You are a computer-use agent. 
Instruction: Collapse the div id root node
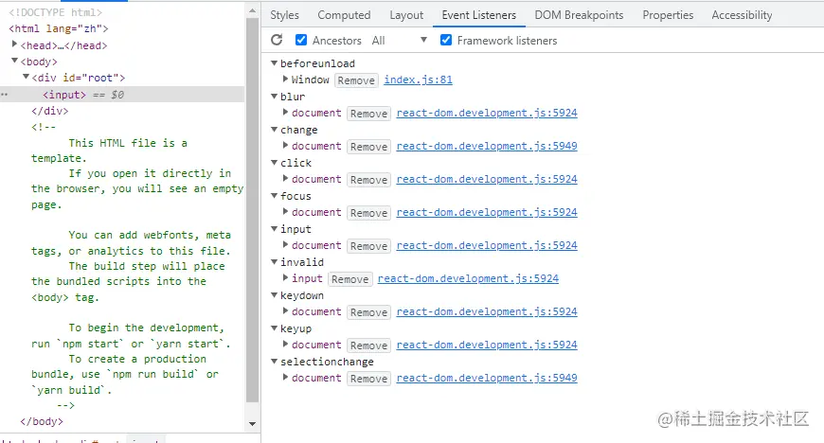26,77
